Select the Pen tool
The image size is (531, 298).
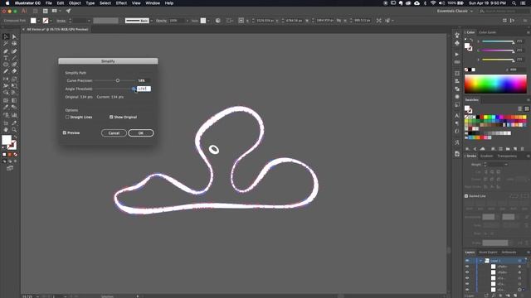6,51
